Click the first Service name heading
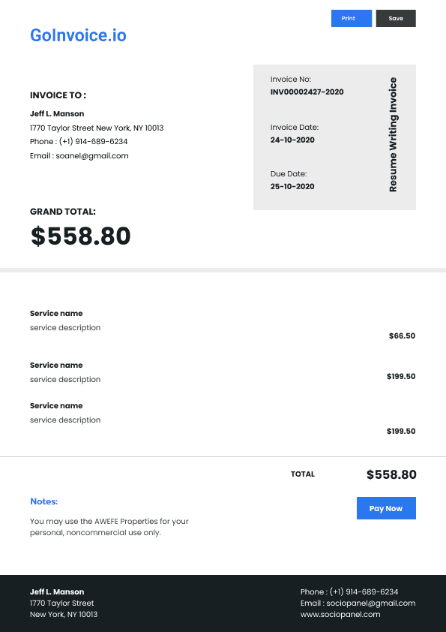The width and height of the screenshot is (446, 632). [x=56, y=313]
